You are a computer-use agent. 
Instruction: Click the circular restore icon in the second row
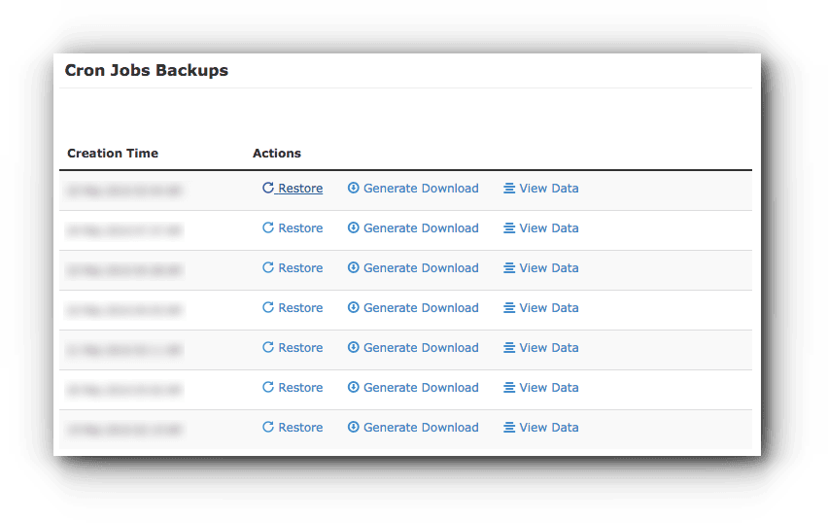[x=268, y=227]
